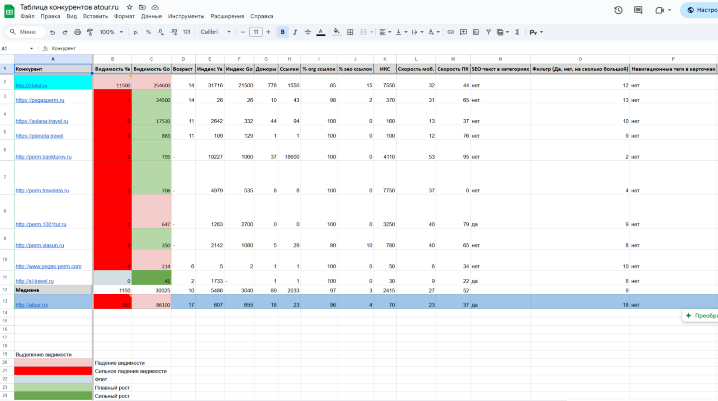Click the print icon in toolbar
The width and height of the screenshot is (718, 401).
coord(77,32)
